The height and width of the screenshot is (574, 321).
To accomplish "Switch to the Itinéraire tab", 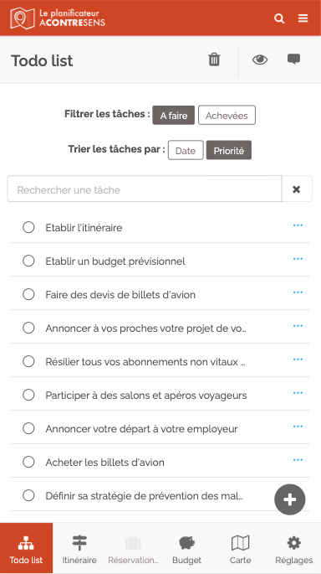I will [x=79, y=548].
